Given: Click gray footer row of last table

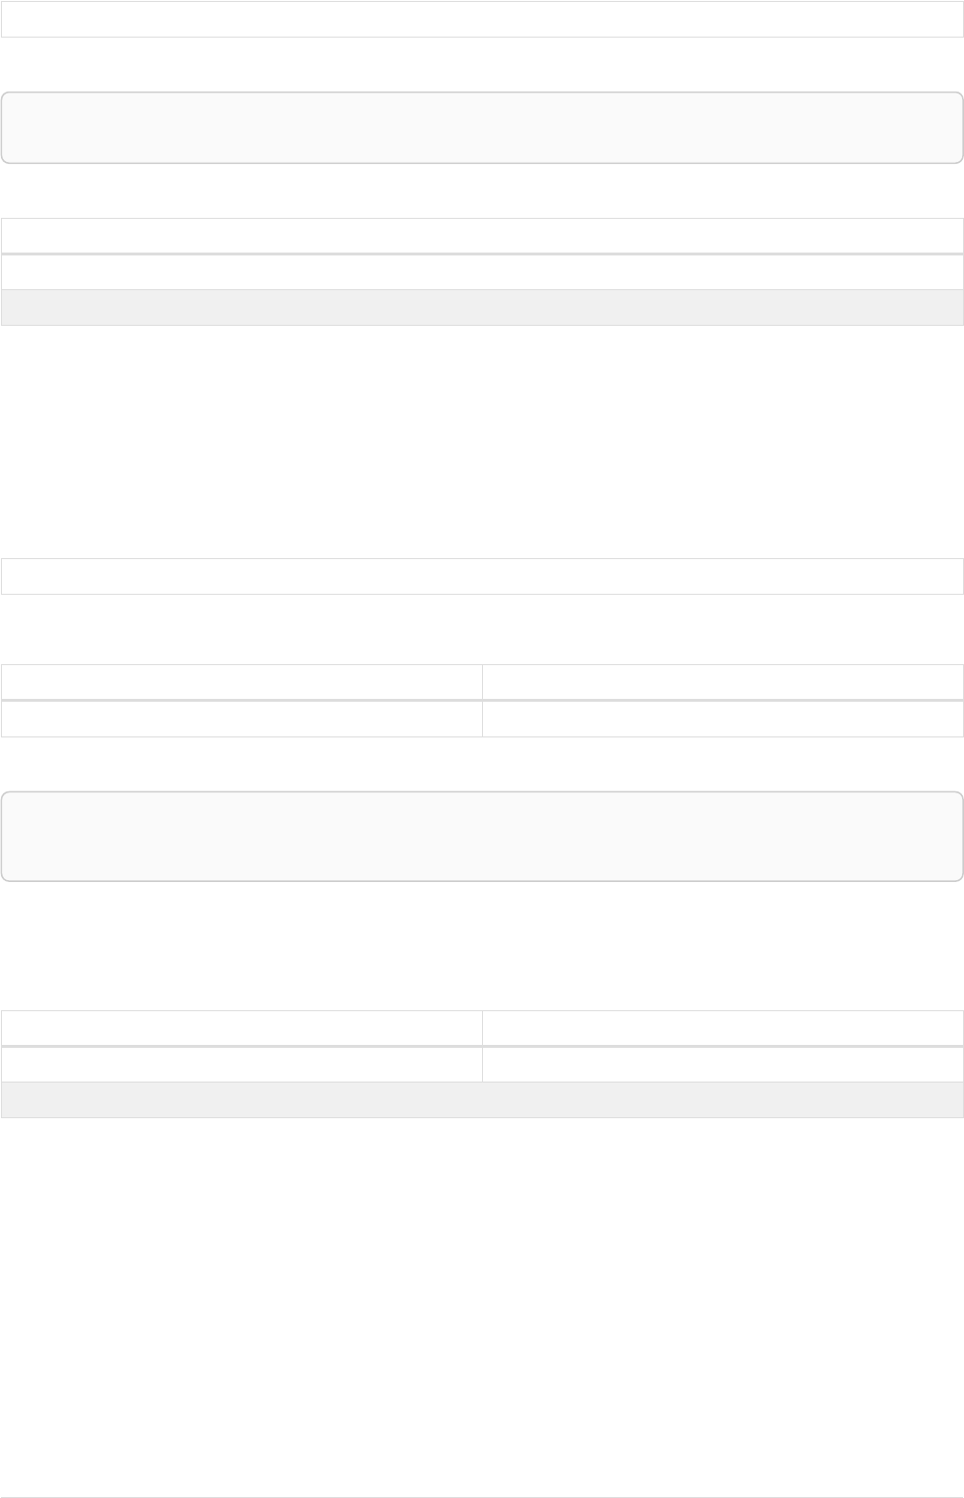Looking at the screenshot, I should pos(482,1100).
